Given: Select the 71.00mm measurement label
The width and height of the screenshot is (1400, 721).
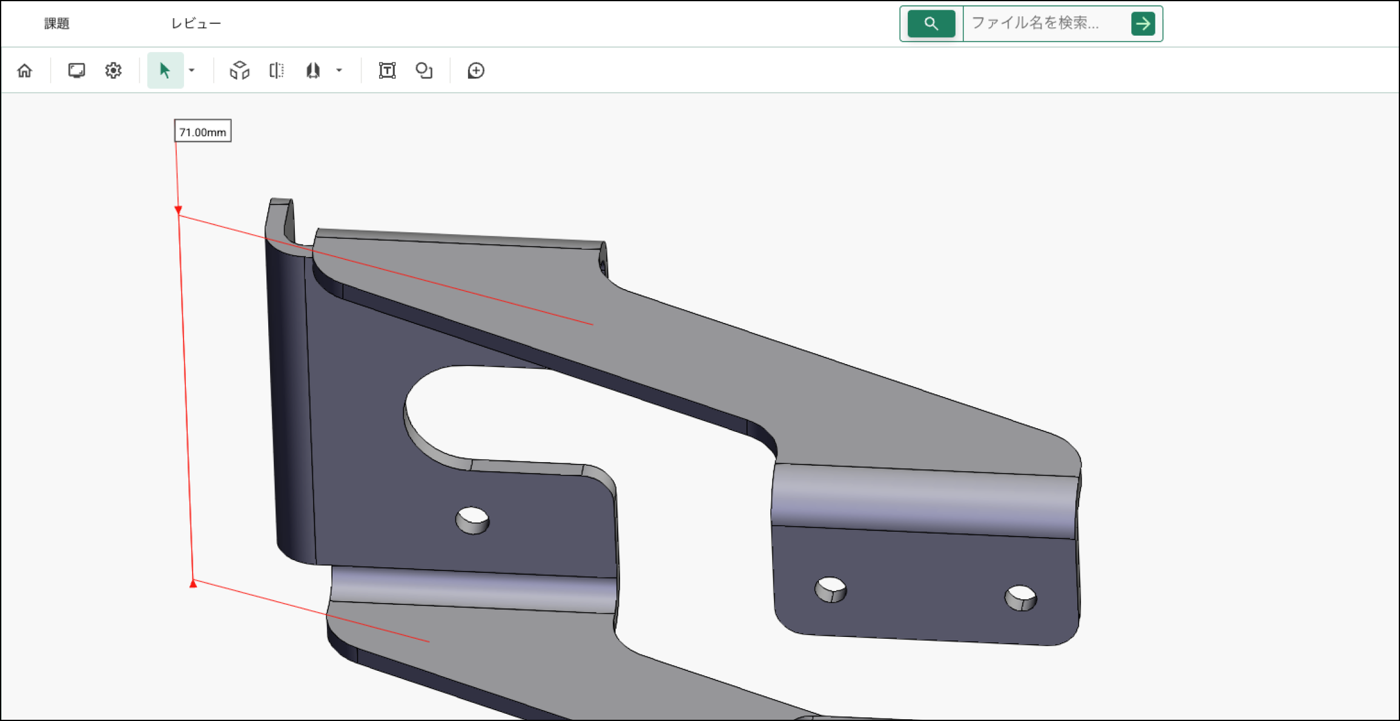Looking at the screenshot, I should [x=203, y=131].
